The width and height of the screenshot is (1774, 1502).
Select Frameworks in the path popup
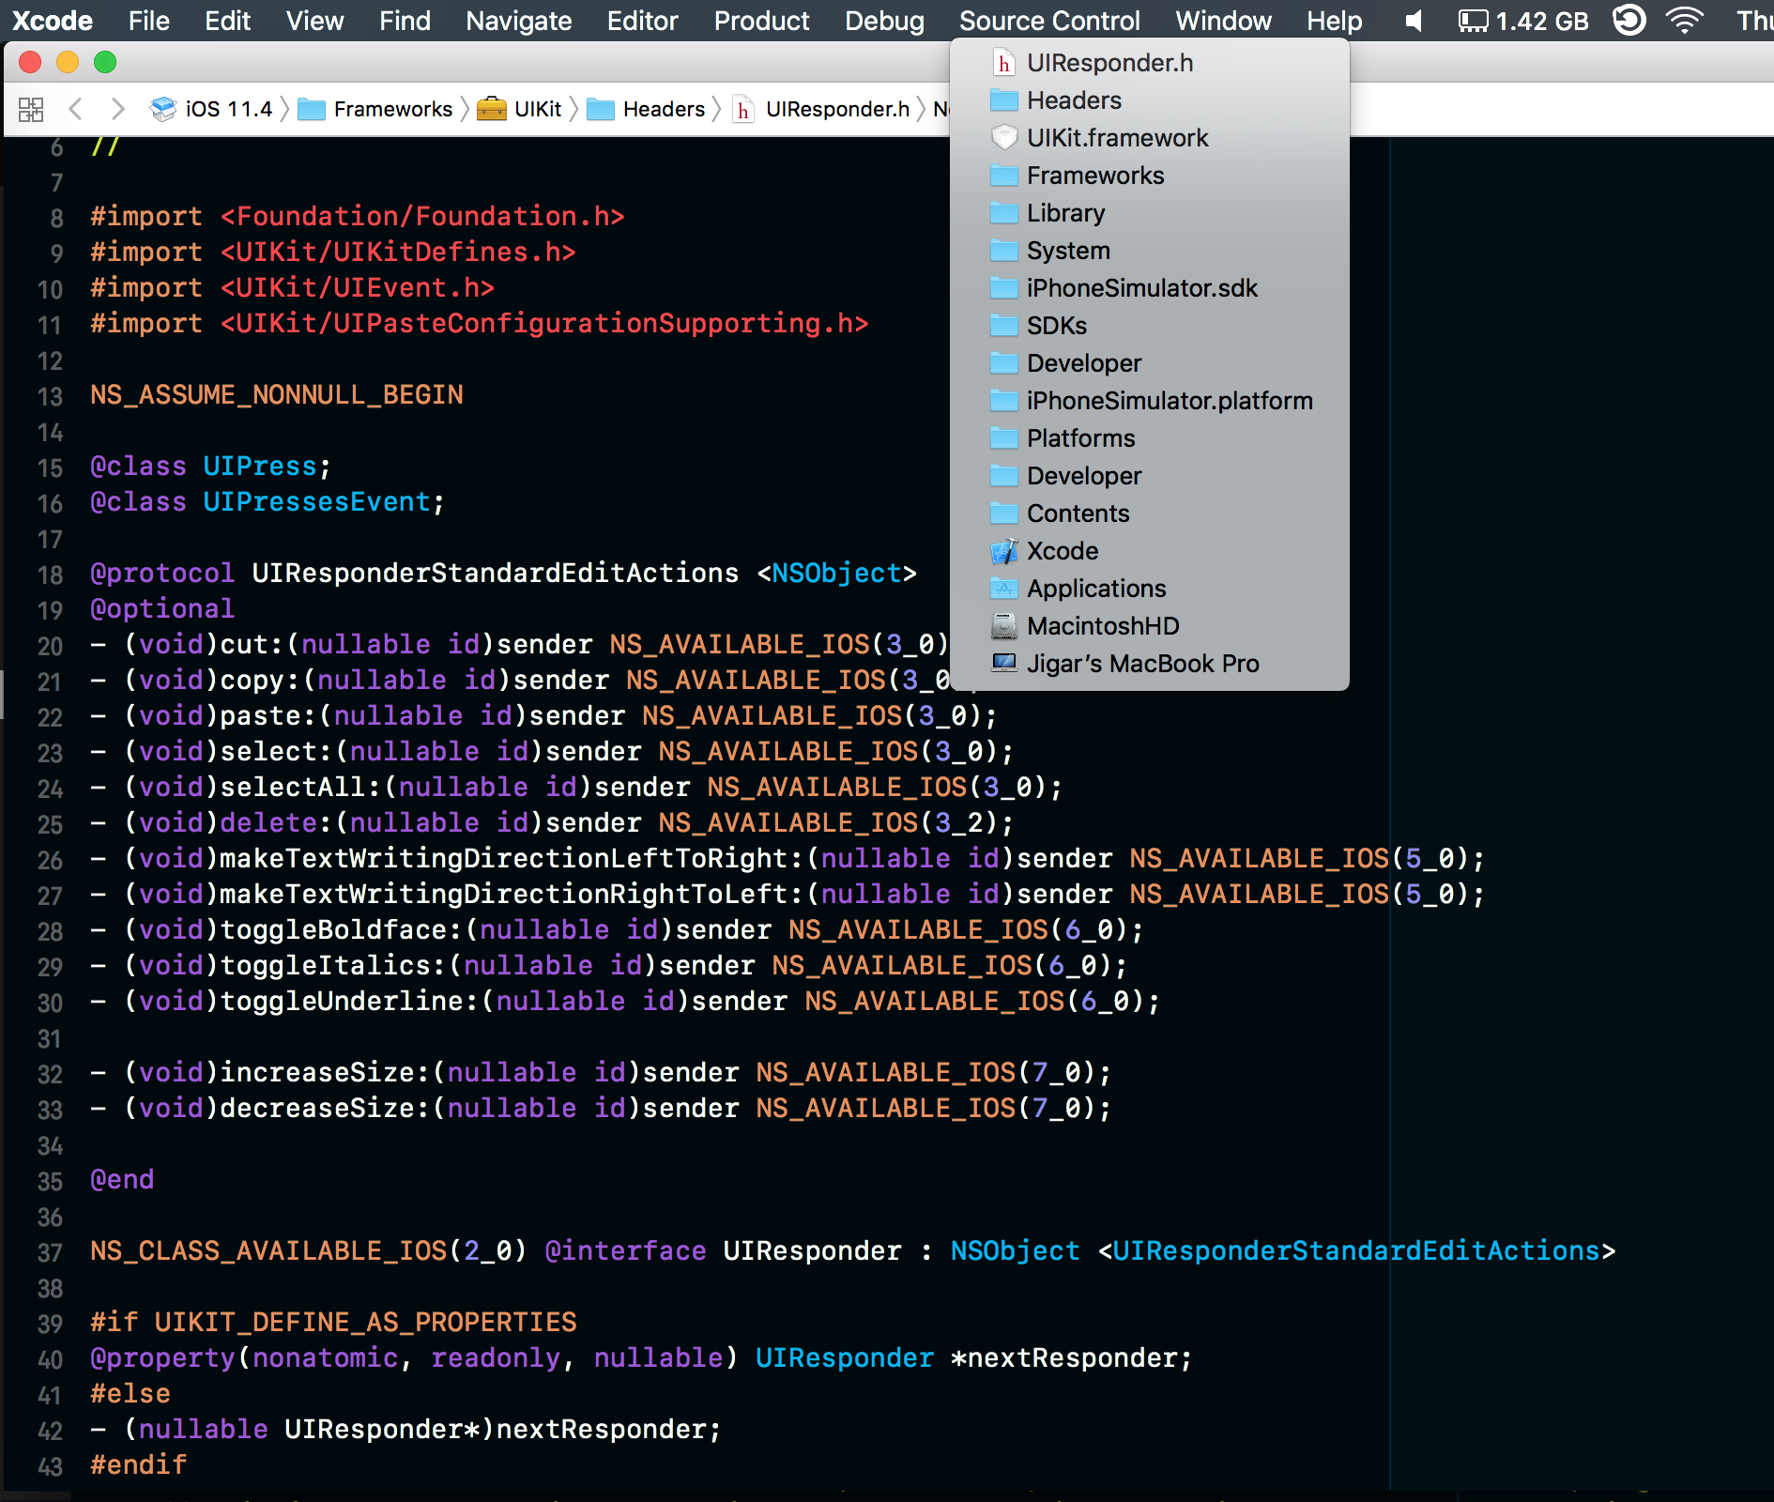pos(1150,176)
